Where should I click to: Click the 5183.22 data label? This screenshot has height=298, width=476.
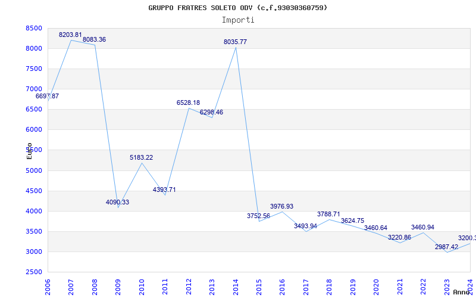[x=142, y=157]
